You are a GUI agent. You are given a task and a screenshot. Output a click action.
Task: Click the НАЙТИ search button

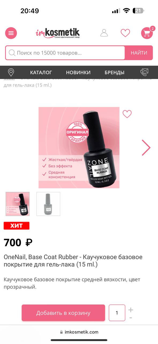(139, 53)
